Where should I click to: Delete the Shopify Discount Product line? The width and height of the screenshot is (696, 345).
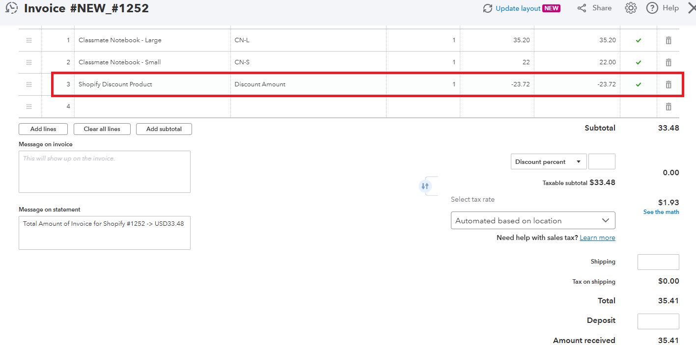(x=668, y=84)
